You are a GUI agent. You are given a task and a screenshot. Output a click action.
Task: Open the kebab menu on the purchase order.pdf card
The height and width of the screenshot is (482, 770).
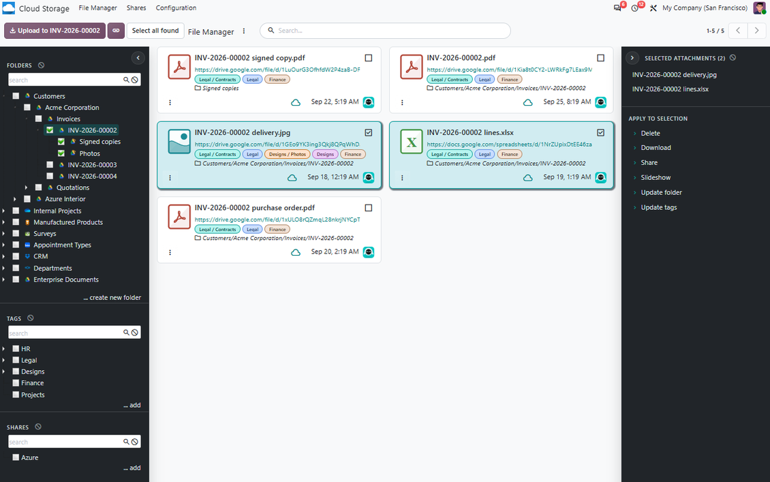(170, 252)
